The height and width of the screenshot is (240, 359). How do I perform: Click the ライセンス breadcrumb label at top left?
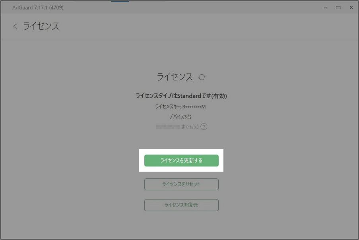click(42, 26)
